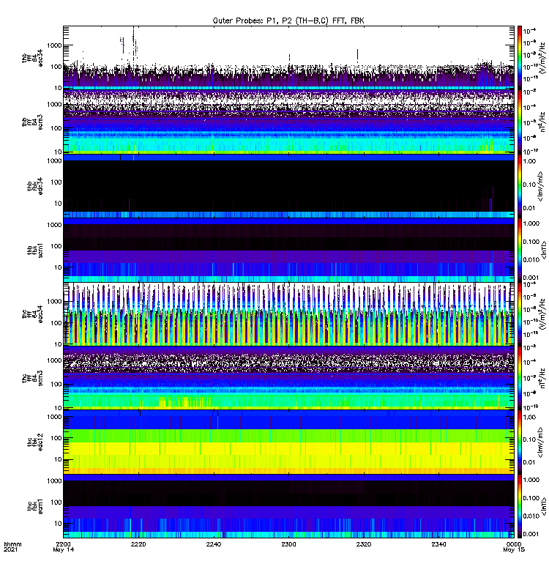Click the 2220 time axis label
This screenshot has width=549, height=586.
click(138, 544)
